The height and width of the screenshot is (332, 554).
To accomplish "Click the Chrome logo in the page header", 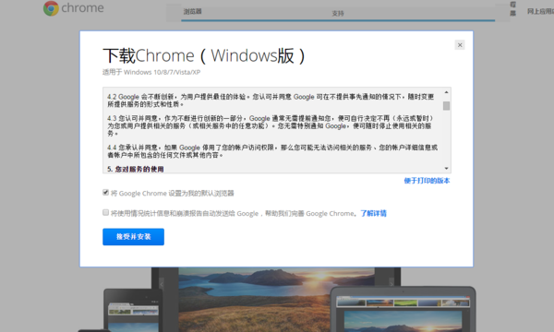I will (74, 8).
